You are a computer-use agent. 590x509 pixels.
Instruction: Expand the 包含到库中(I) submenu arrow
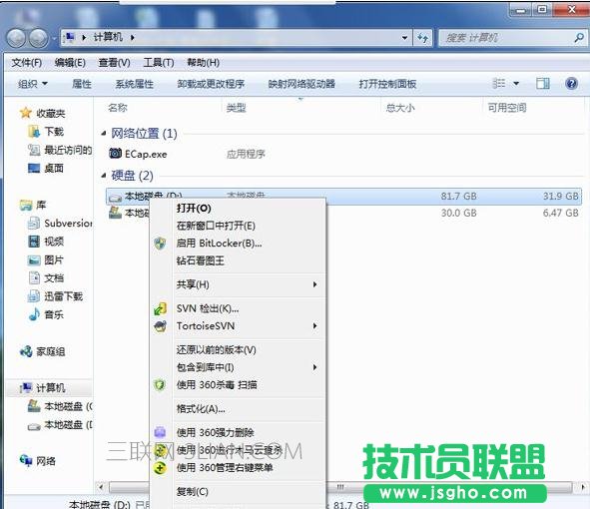tap(314, 367)
